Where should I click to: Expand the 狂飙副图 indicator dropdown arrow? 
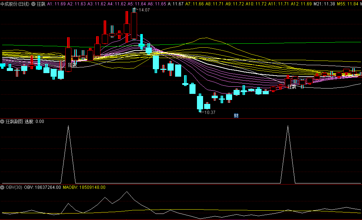coord(2,121)
